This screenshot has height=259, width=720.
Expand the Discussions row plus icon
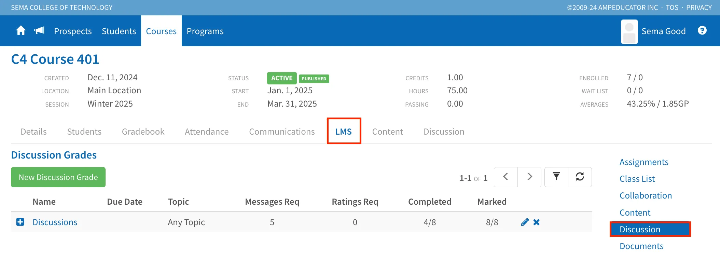tap(20, 222)
